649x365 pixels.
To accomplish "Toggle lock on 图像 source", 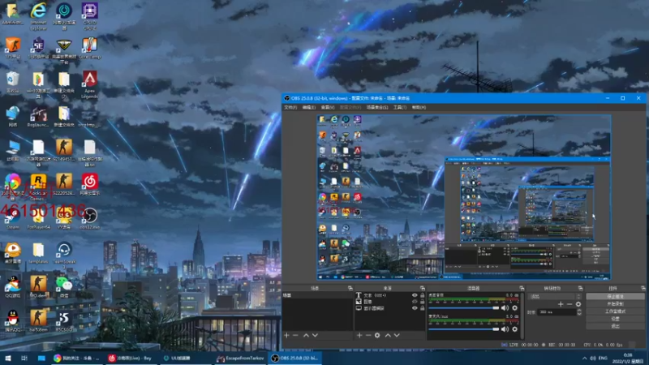I will (422, 302).
